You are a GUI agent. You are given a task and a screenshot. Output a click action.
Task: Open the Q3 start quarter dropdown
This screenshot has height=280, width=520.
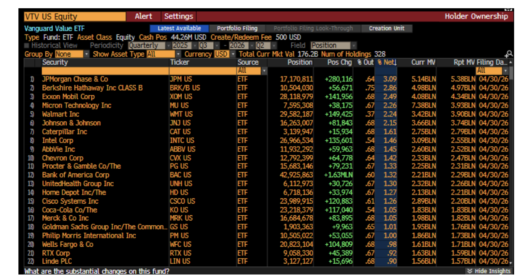click(209, 45)
